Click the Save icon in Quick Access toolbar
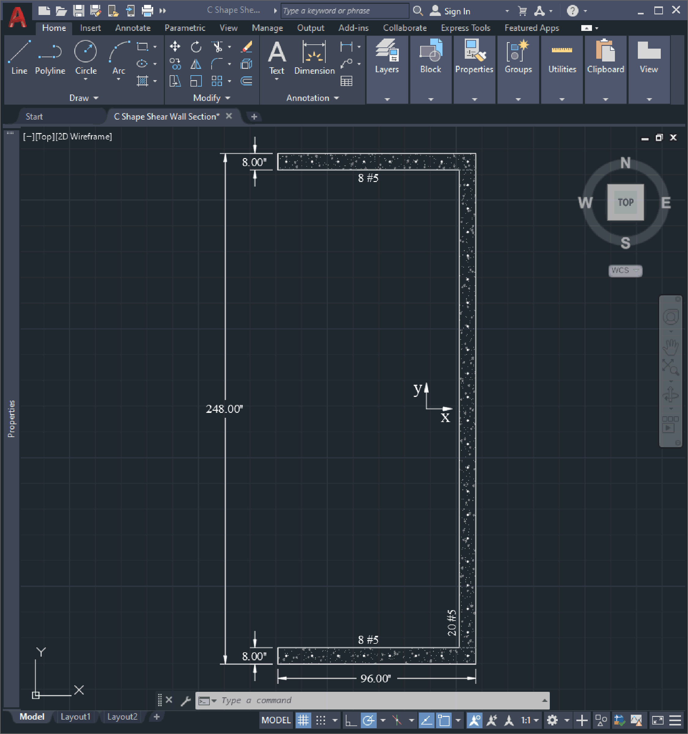688x734 pixels. point(78,11)
